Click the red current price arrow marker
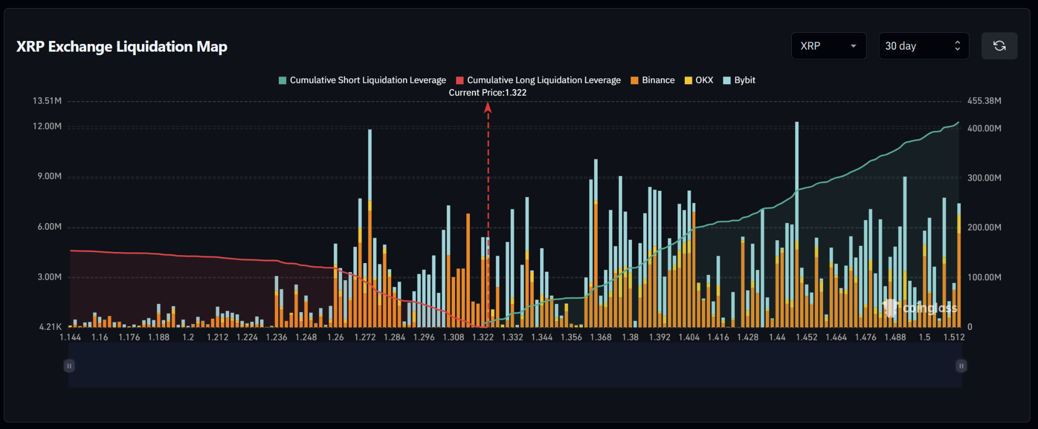 [x=488, y=107]
